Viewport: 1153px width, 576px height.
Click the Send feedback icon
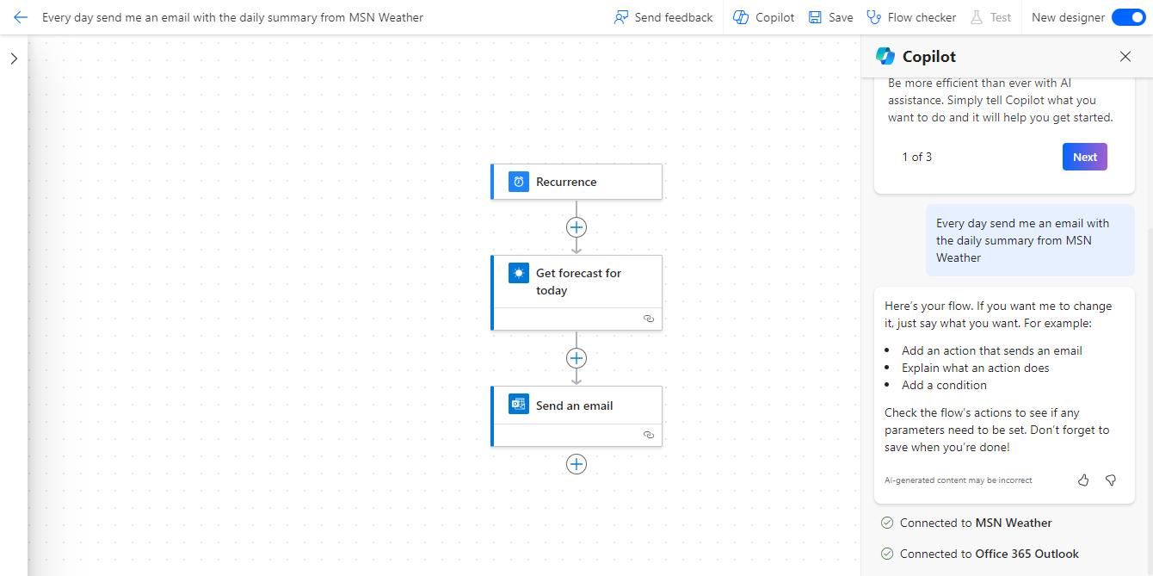pos(621,17)
